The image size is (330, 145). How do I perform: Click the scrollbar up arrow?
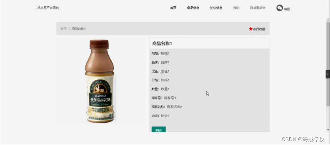click(328, 20)
